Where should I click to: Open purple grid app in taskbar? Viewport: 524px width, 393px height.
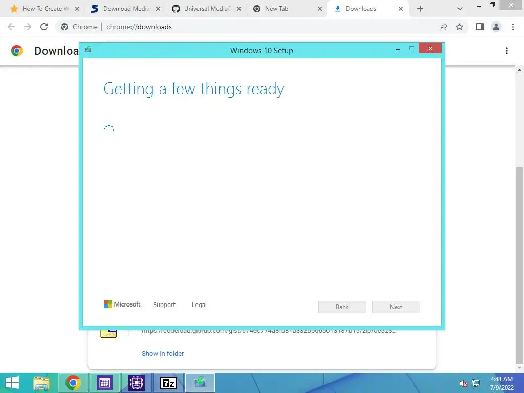point(104,383)
